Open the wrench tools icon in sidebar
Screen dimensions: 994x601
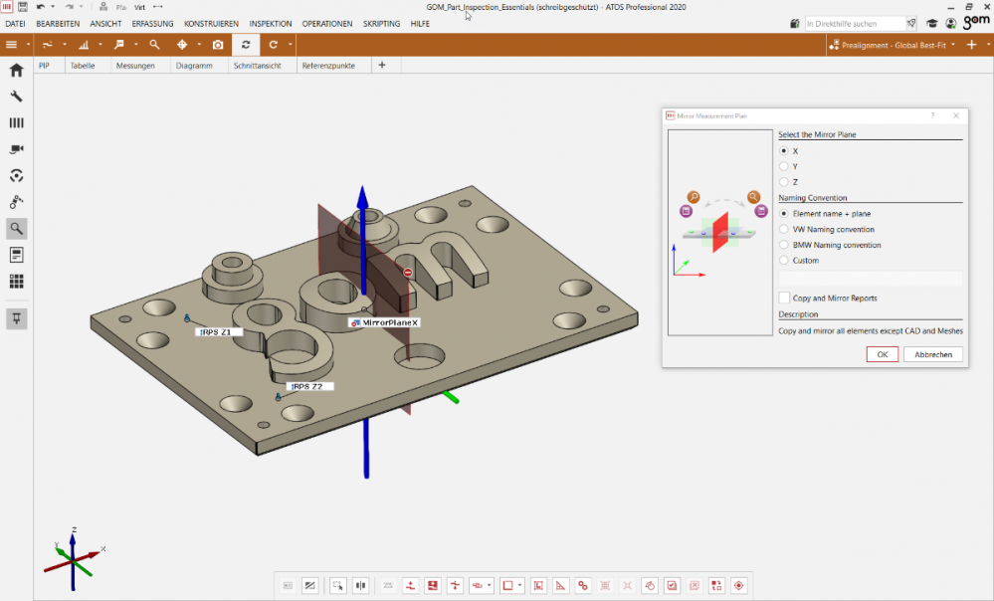[x=16, y=97]
